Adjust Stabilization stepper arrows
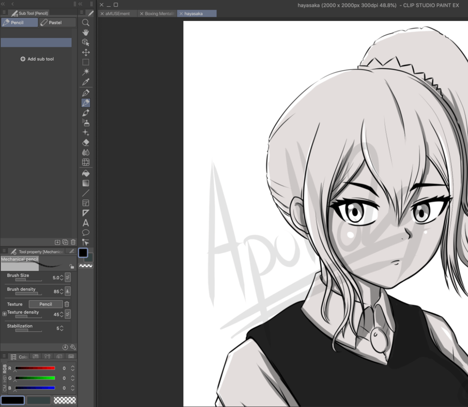The height and width of the screenshot is (407, 468). 61,328
